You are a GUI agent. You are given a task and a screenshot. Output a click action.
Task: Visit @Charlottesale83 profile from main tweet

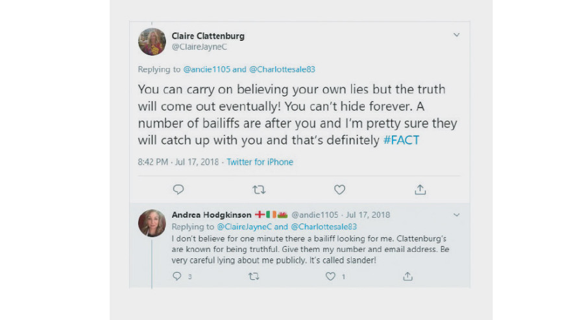coord(282,69)
